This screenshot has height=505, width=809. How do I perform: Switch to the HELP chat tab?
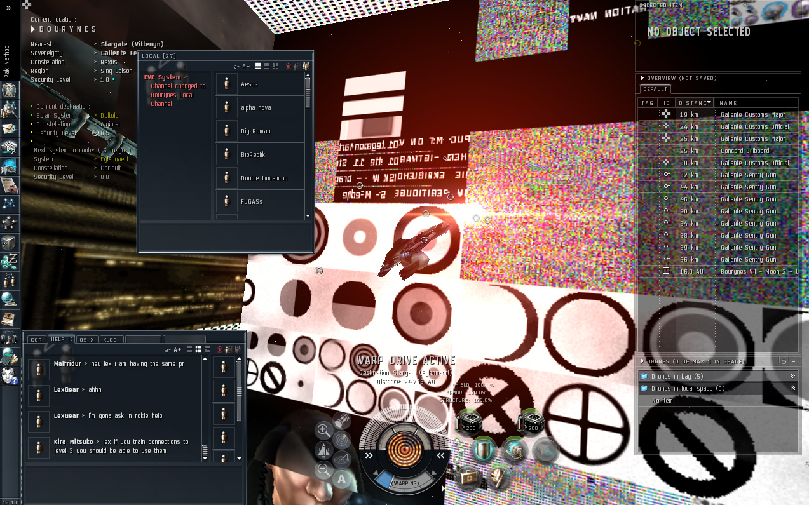point(61,340)
